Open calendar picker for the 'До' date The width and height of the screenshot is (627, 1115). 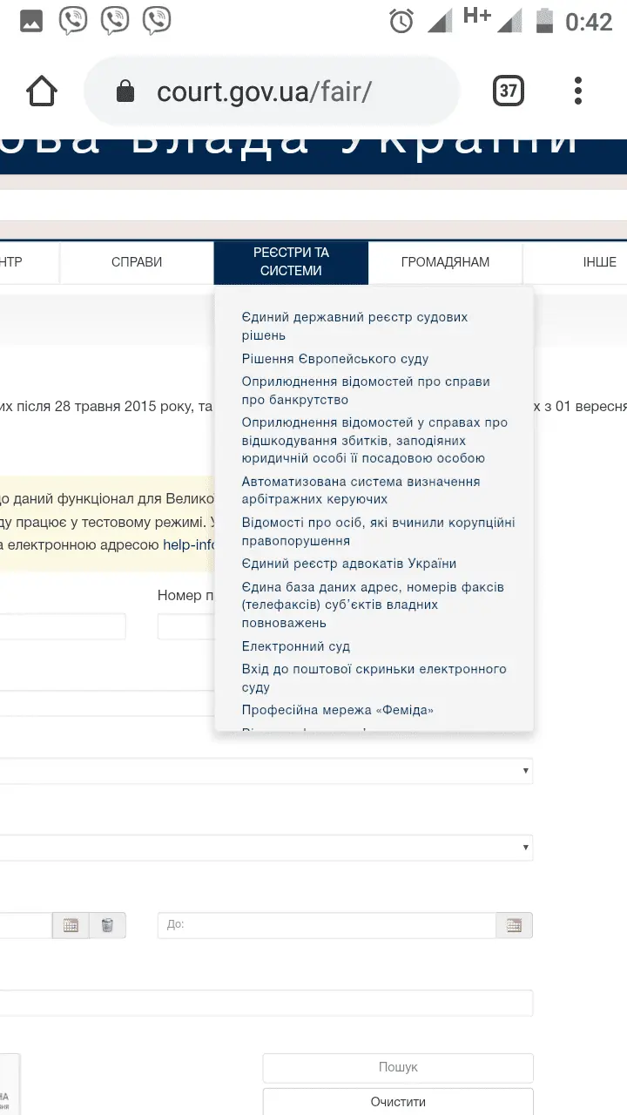(x=514, y=925)
